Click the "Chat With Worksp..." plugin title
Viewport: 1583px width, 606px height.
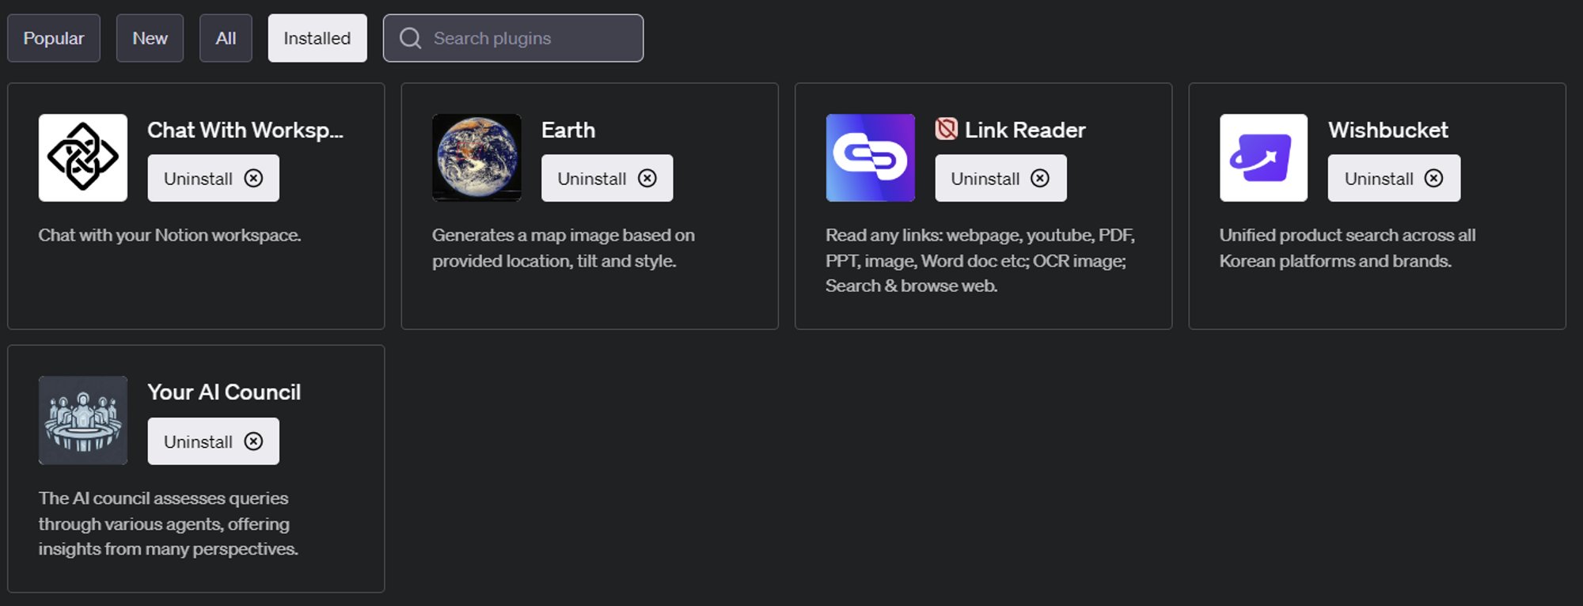pos(245,130)
